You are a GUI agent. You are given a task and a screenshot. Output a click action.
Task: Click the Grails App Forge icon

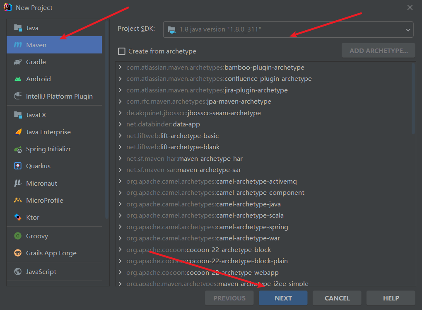pyautogui.click(x=18, y=253)
